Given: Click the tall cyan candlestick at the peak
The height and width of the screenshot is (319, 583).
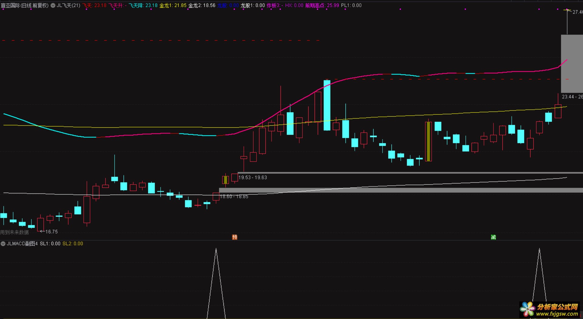Looking at the screenshot, I should [x=327, y=105].
